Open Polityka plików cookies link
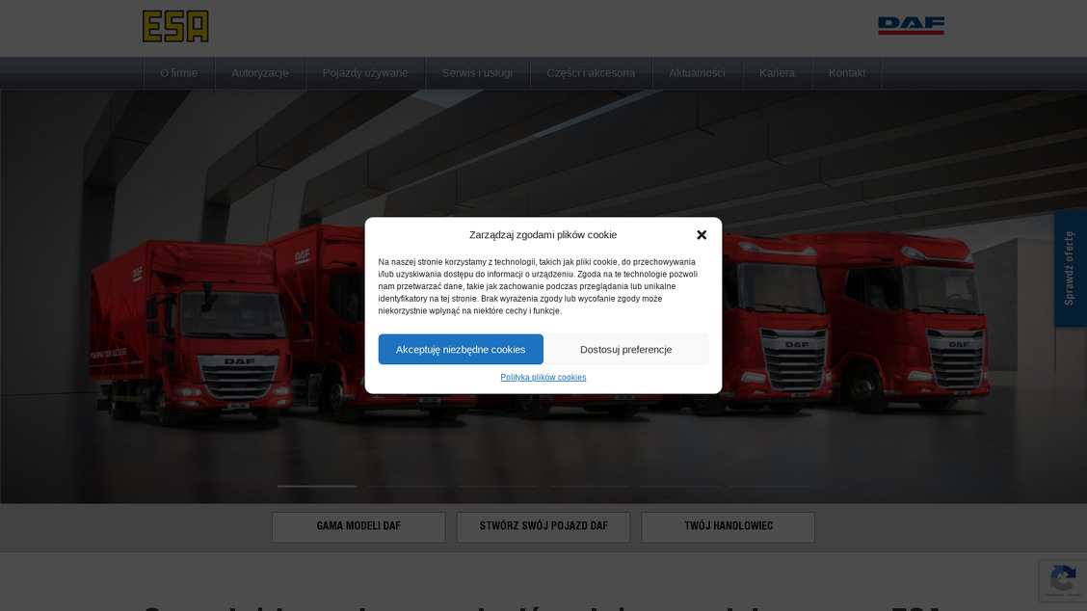The image size is (1087, 611). click(x=543, y=377)
